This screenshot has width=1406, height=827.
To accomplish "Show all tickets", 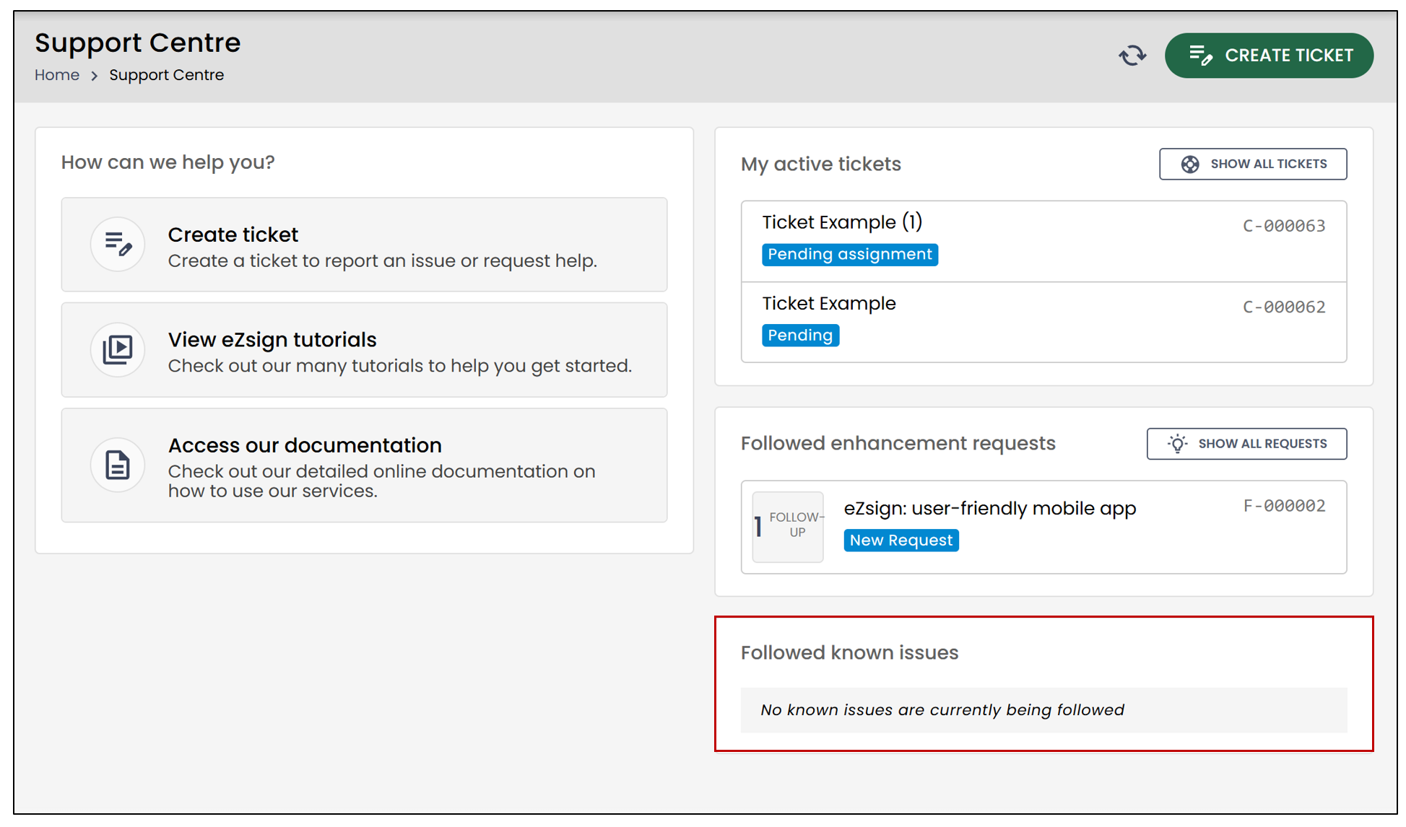I will pyautogui.click(x=1253, y=164).
